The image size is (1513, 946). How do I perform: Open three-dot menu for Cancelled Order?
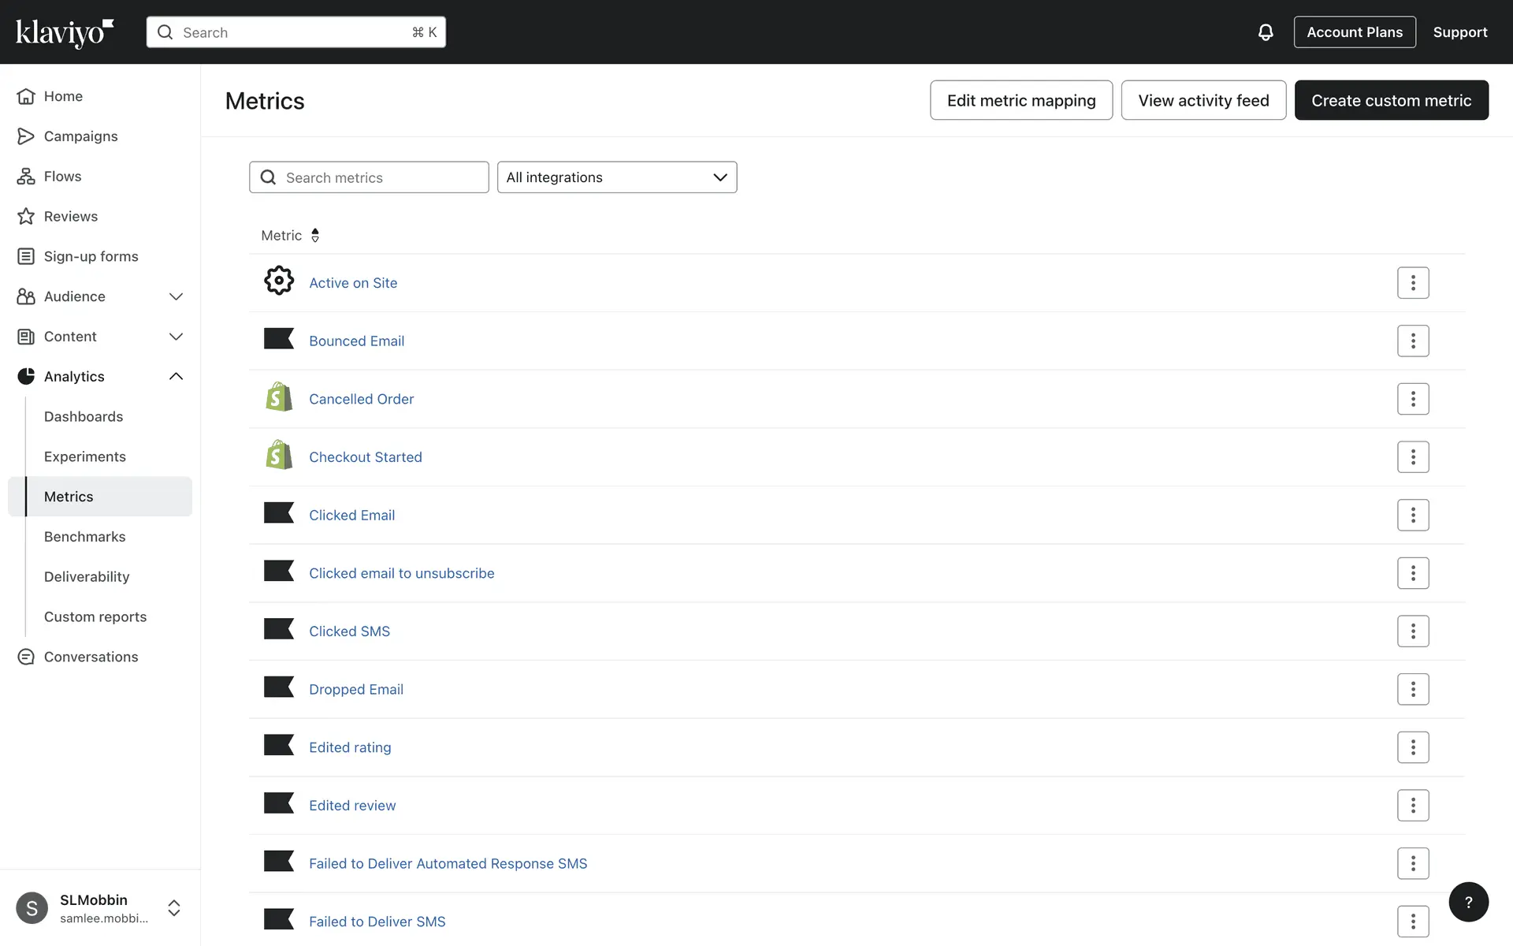1412,399
